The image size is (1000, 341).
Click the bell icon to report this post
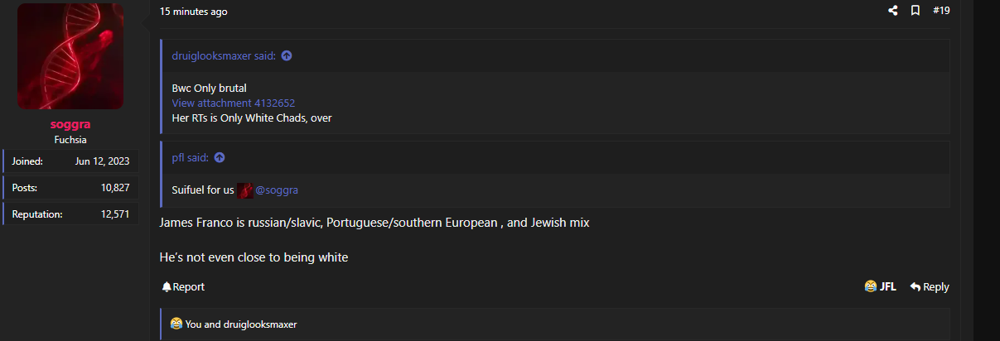pos(167,287)
